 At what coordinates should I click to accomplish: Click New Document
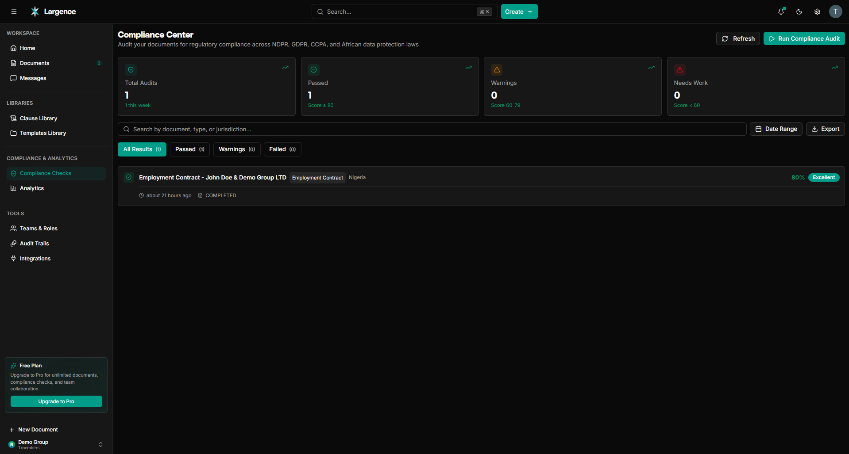38,430
